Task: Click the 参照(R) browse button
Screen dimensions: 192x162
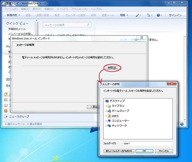Action: click(x=112, y=68)
